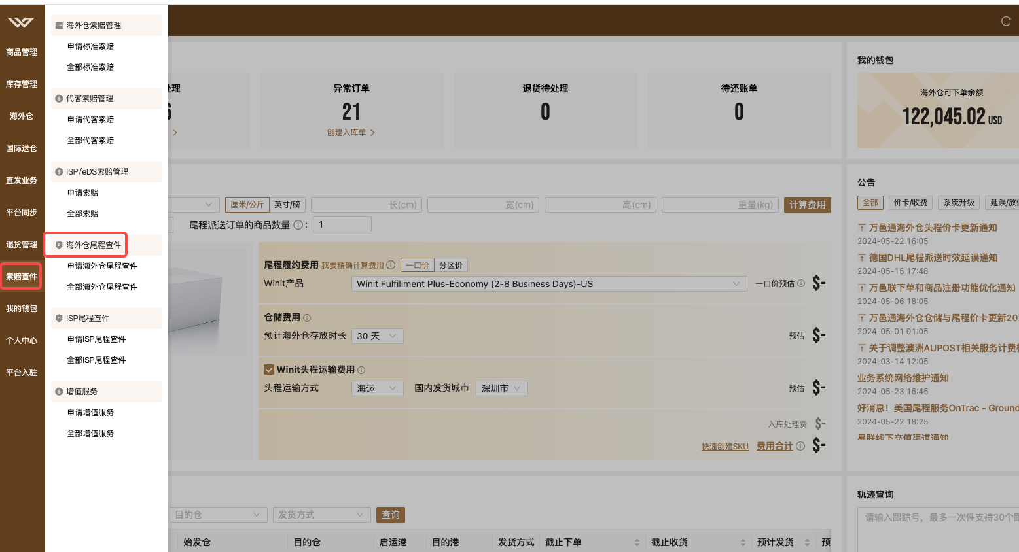Click the 宽(cm) input field

pos(483,205)
